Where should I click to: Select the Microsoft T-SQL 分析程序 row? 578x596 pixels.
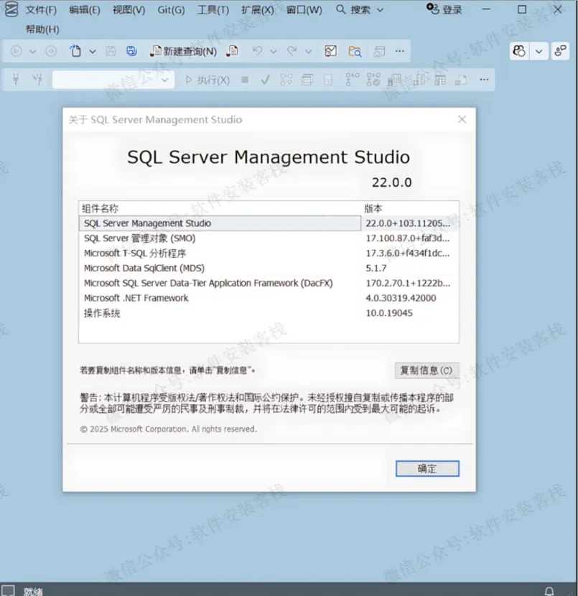269,253
